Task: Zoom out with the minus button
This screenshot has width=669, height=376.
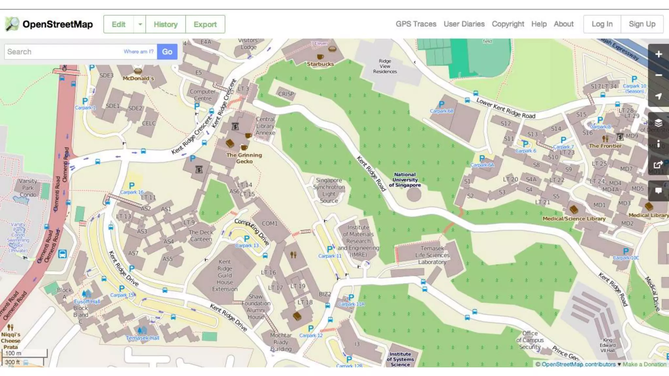Action: [658, 75]
